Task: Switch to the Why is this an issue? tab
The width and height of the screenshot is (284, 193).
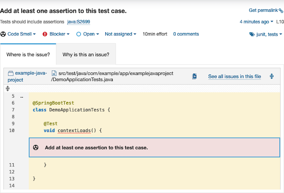Action: 86,55
